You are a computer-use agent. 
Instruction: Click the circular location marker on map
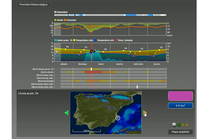pos(118,118)
